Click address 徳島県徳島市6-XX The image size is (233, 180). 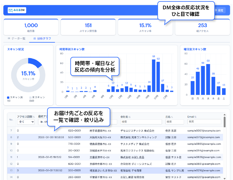pyautogui.click(x=100, y=144)
